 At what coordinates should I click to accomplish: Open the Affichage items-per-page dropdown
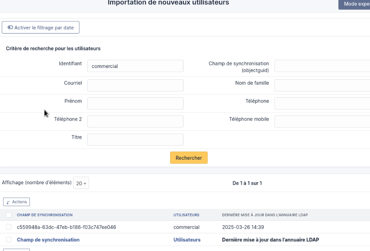81,183
